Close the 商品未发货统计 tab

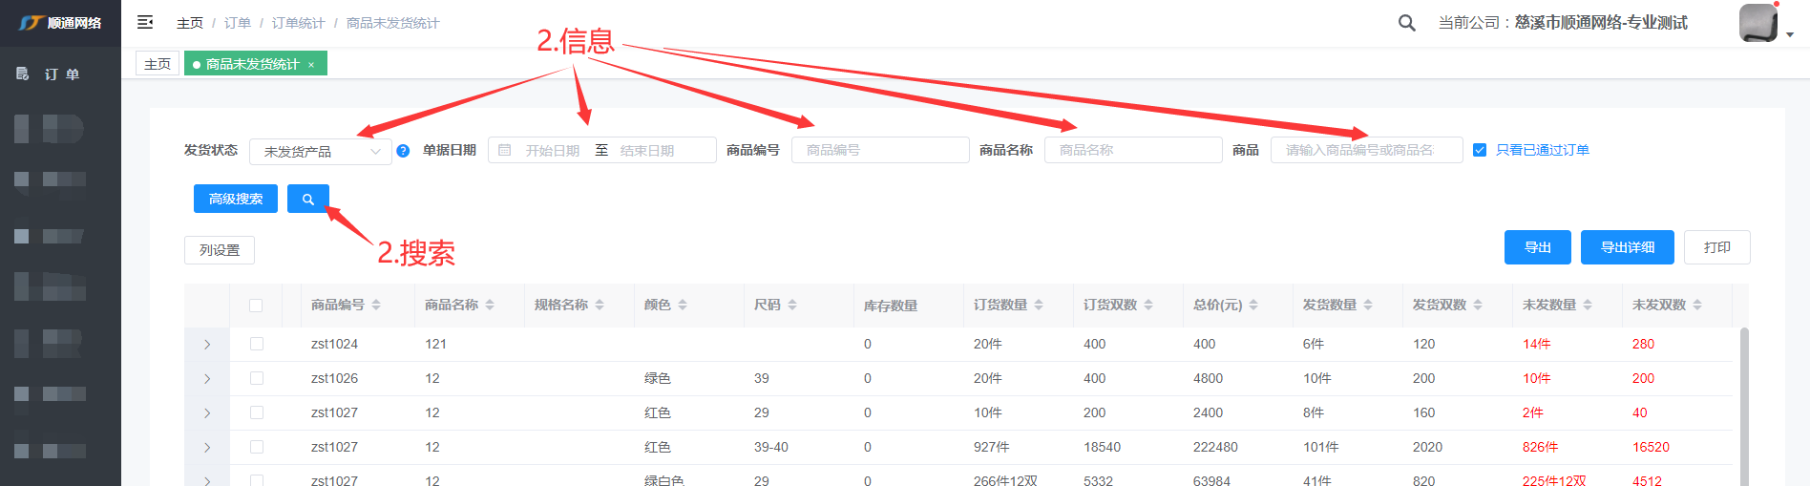click(311, 65)
